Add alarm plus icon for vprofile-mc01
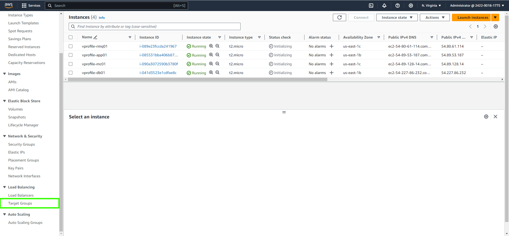 click(332, 64)
